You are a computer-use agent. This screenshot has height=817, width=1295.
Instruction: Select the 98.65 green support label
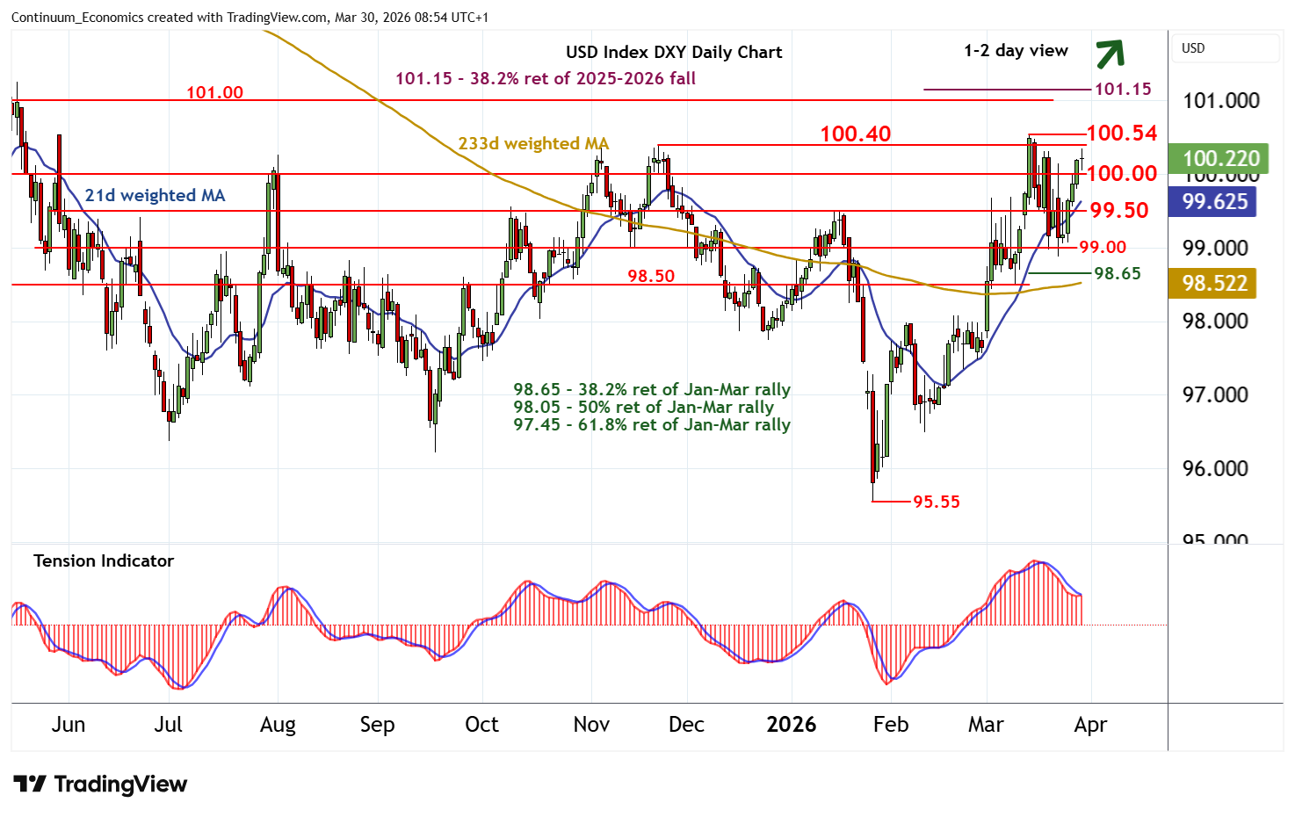pos(1118,273)
